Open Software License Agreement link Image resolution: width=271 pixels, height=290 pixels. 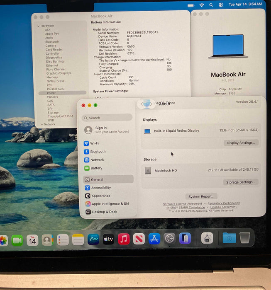pos(183,204)
